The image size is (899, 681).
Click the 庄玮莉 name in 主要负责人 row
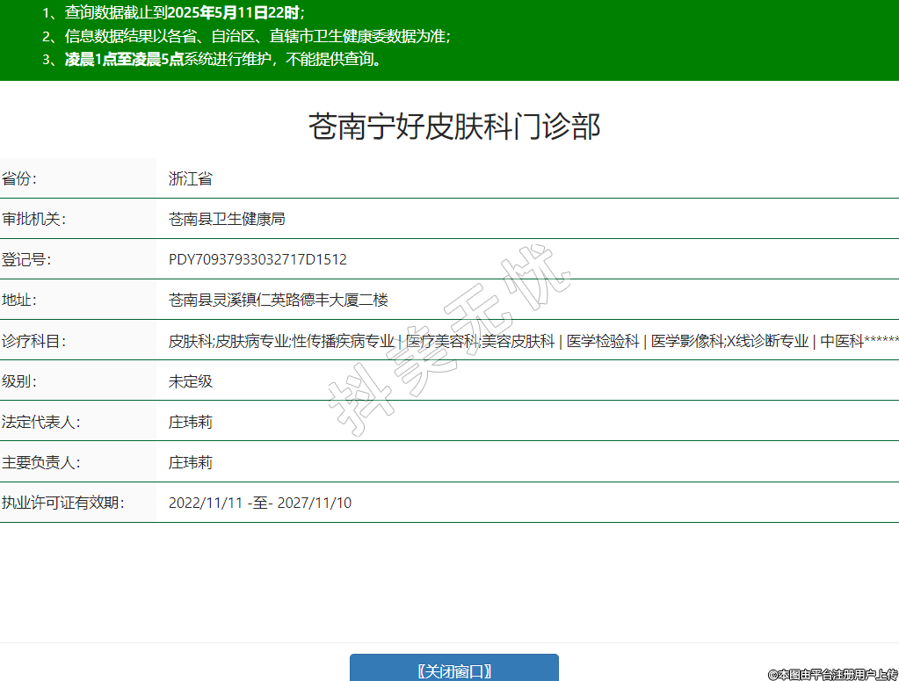tap(191, 462)
